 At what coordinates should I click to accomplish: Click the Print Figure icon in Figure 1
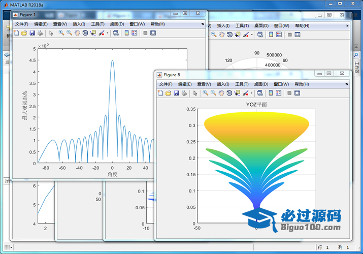pyautogui.click(x=40, y=33)
